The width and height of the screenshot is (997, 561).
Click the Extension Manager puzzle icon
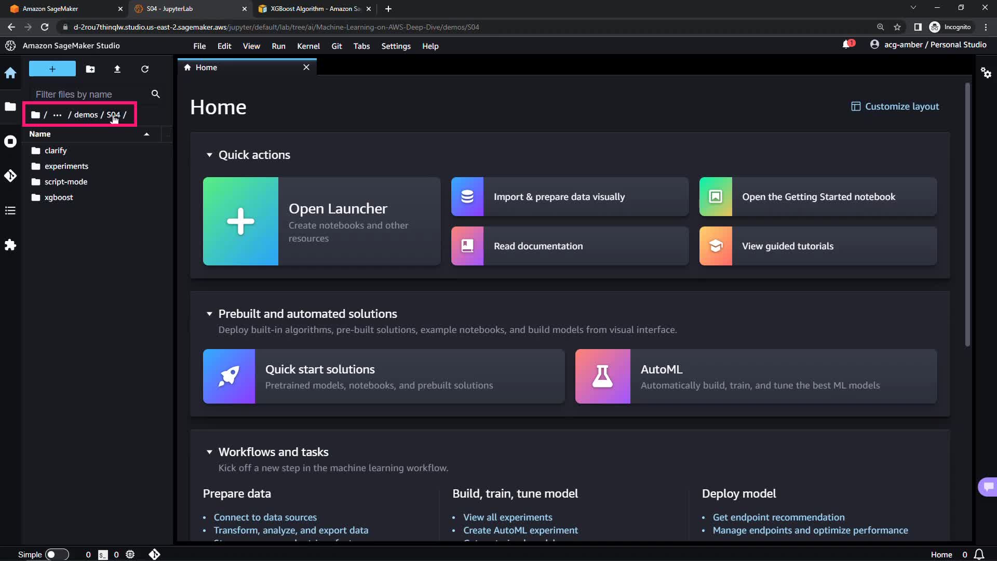(10, 245)
